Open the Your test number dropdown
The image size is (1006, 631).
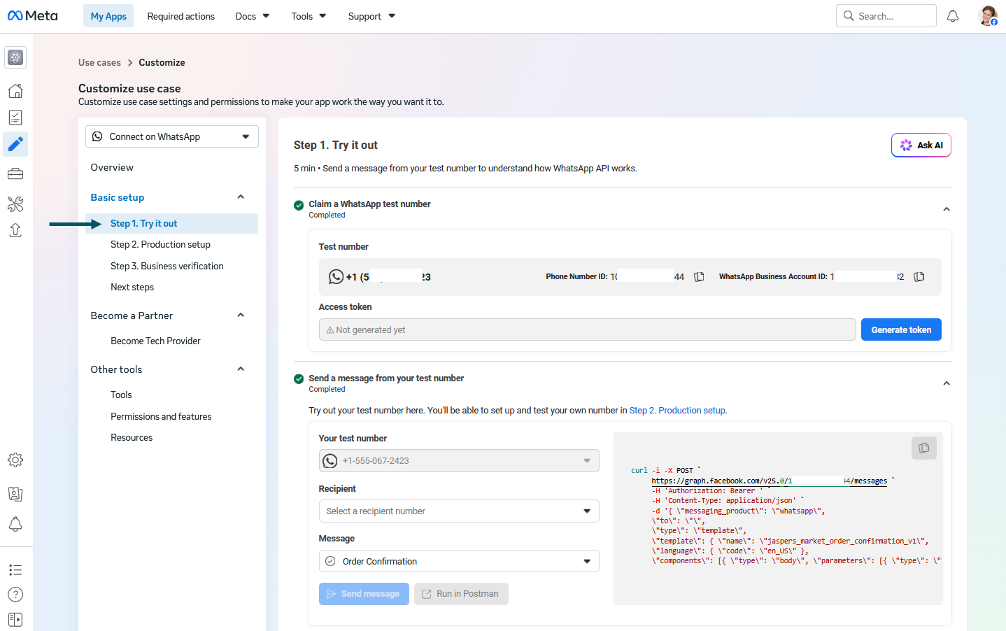pyautogui.click(x=459, y=461)
